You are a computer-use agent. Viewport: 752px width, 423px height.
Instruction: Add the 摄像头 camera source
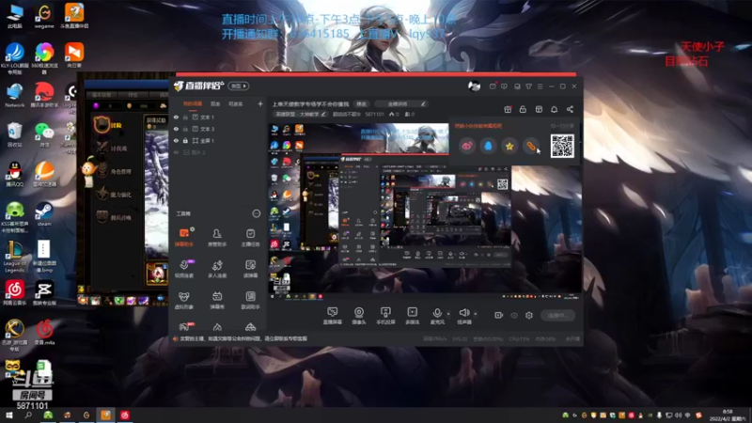[x=359, y=316]
